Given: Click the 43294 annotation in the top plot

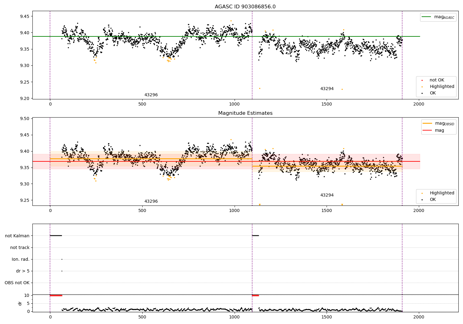Looking at the screenshot, I should click(327, 89).
